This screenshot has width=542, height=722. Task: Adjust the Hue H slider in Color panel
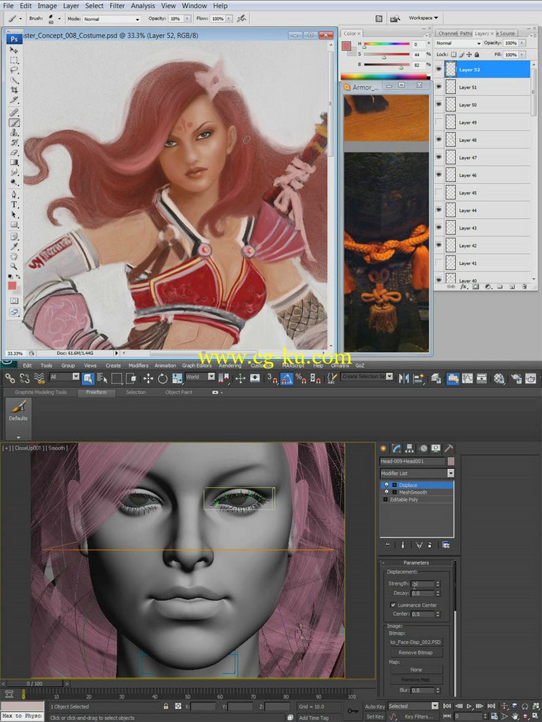pyautogui.click(x=386, y=44)
